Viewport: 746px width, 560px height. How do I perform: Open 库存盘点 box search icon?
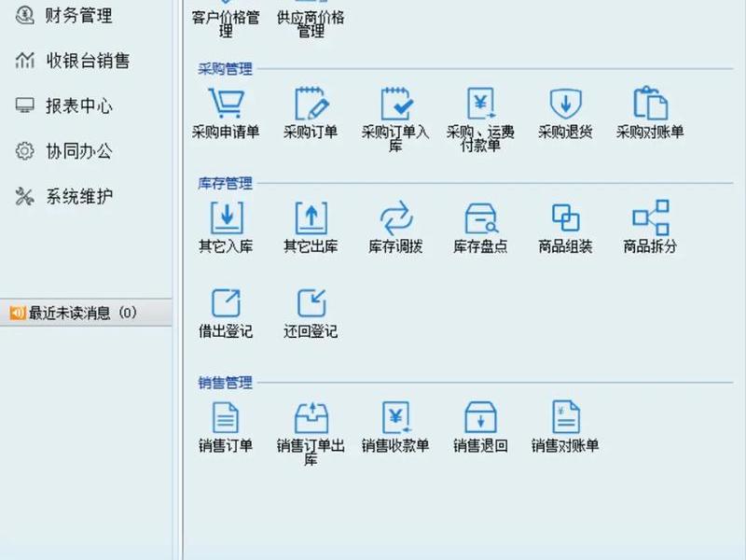pos(481,218)
